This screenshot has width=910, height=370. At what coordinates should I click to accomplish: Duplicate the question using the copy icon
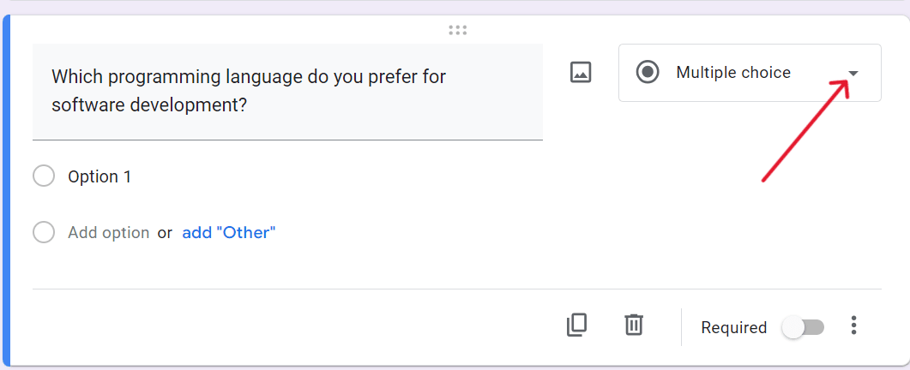tap(576, 325)
